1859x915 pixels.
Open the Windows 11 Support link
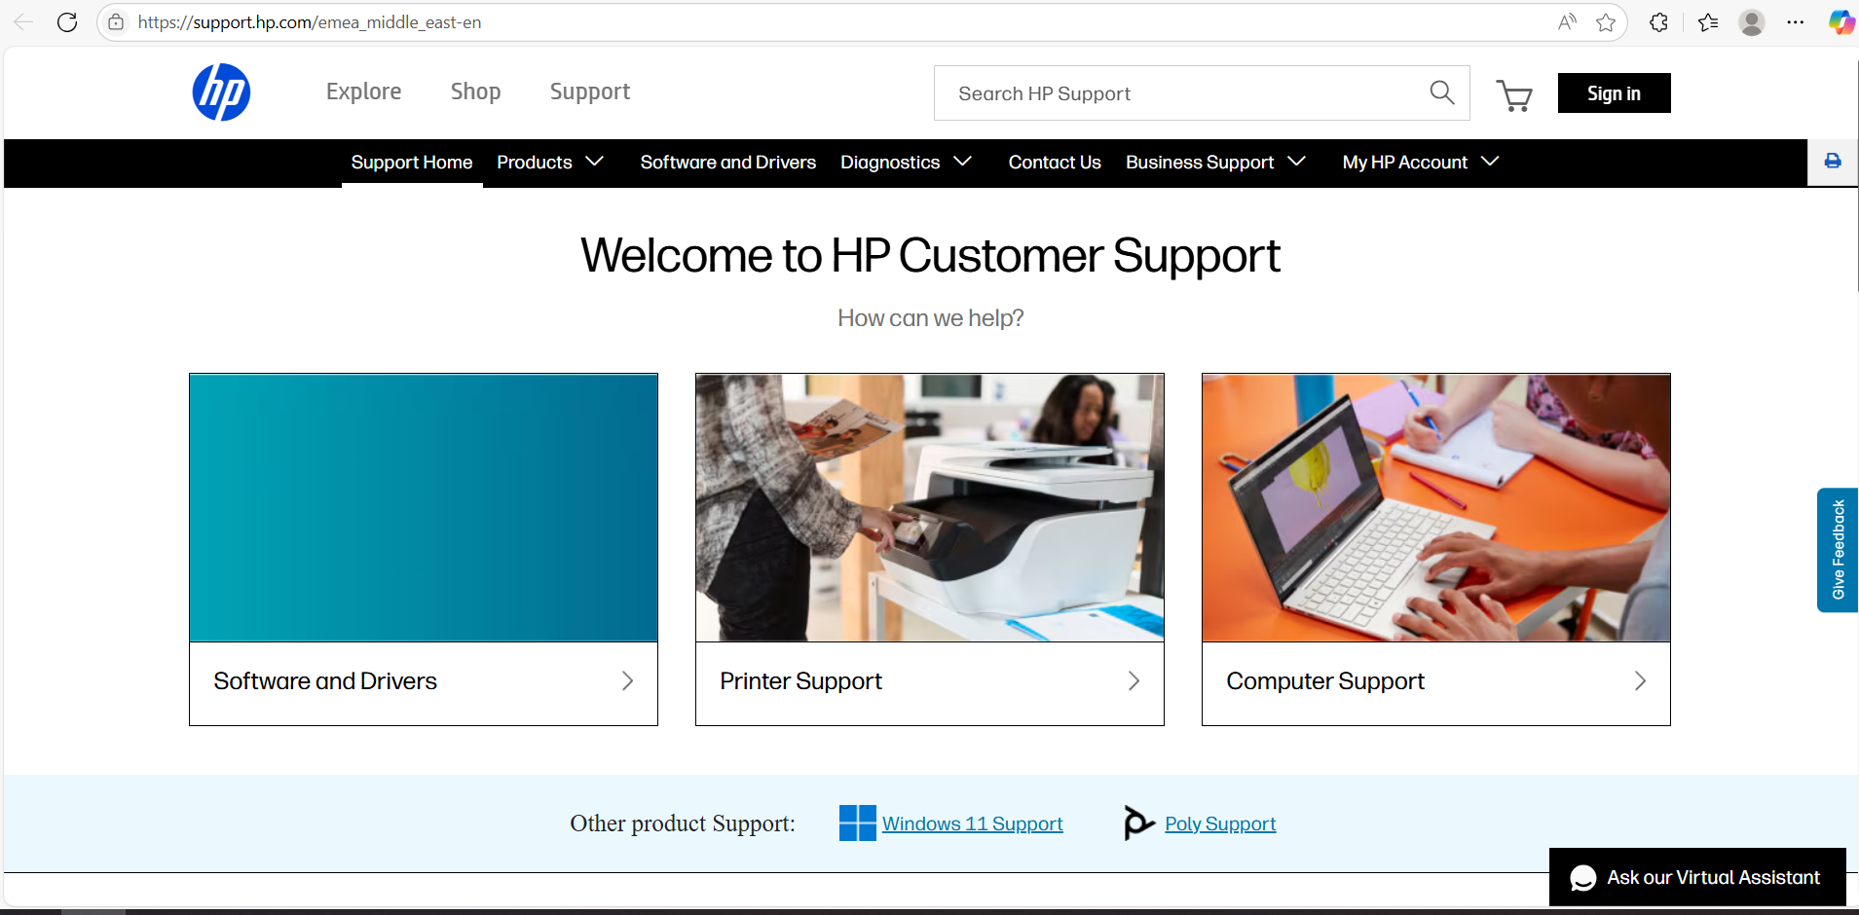[x=971, y=824]
